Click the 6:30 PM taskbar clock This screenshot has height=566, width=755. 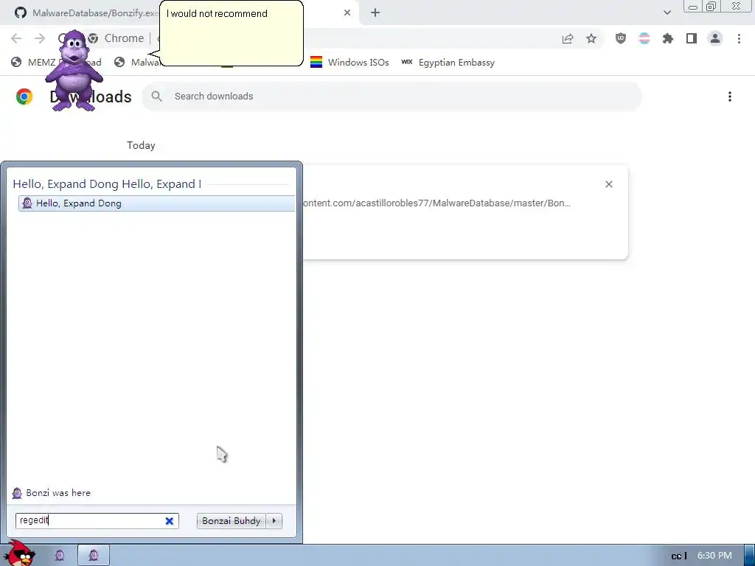click(714, 556)
